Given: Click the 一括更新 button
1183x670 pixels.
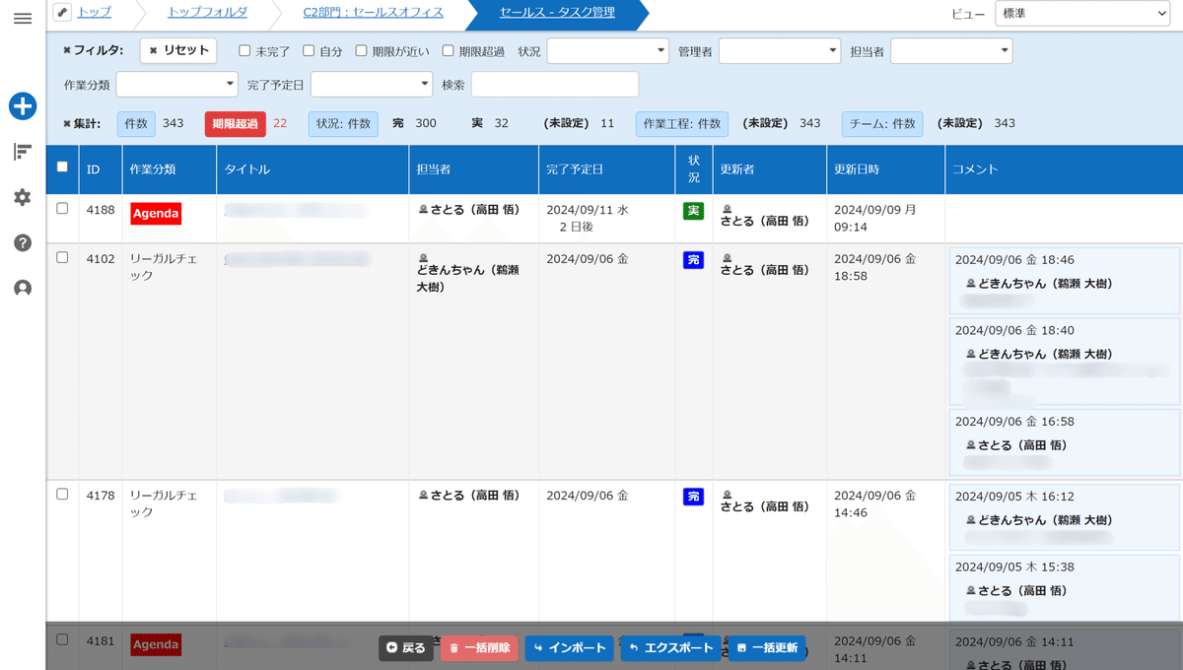Looking at the screenshot, I should (766, 648).
